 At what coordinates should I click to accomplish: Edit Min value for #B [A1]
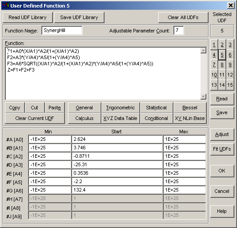point(50,148)
